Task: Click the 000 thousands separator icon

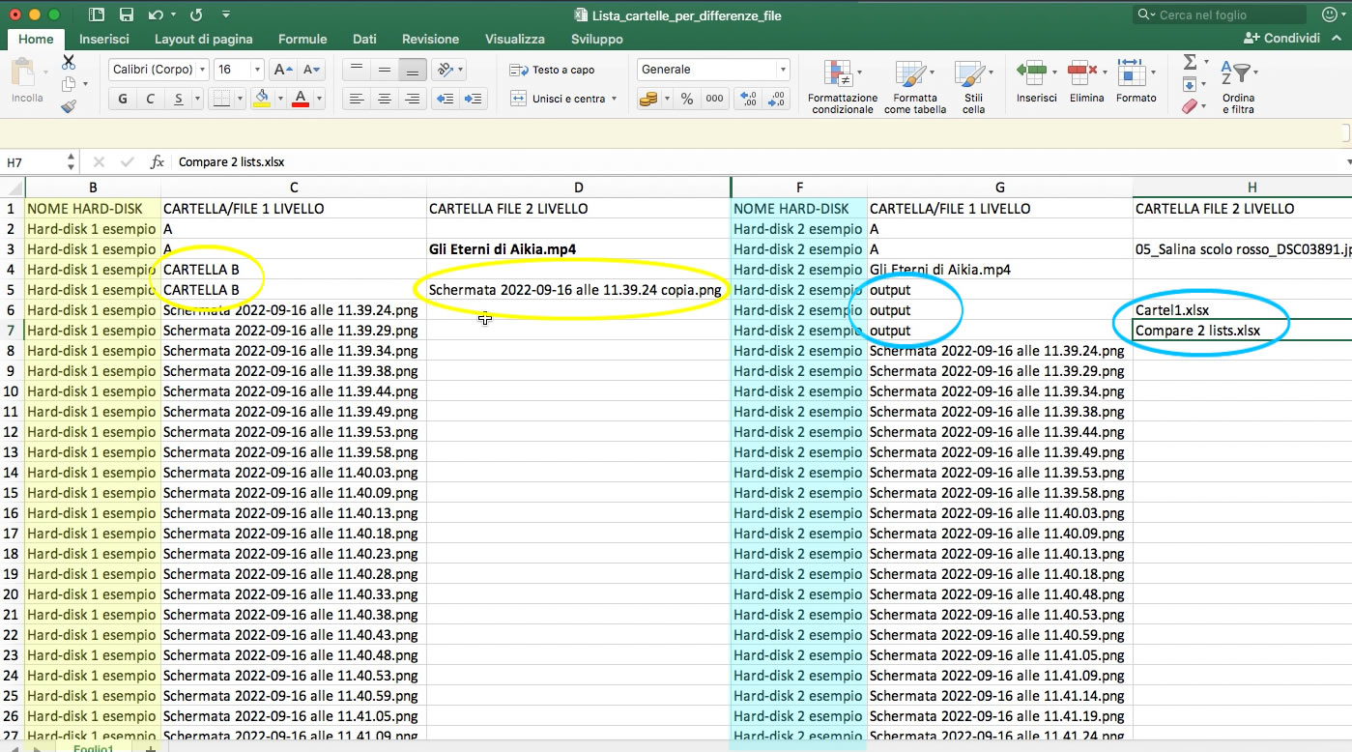Action: (x=714, y=99)
